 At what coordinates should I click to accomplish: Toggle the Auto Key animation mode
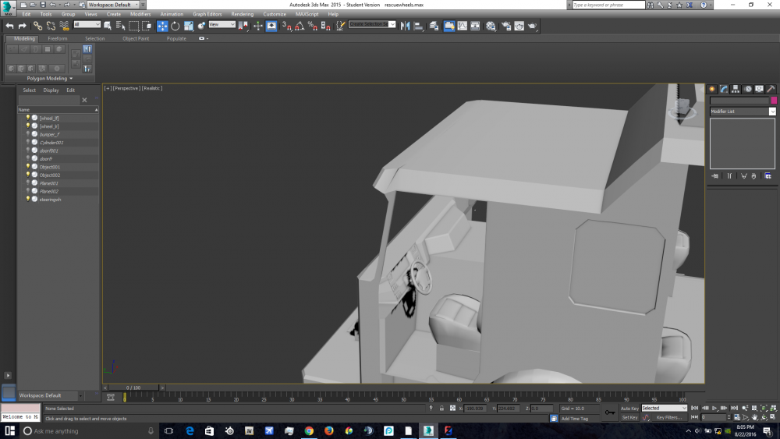click(629, 408)
